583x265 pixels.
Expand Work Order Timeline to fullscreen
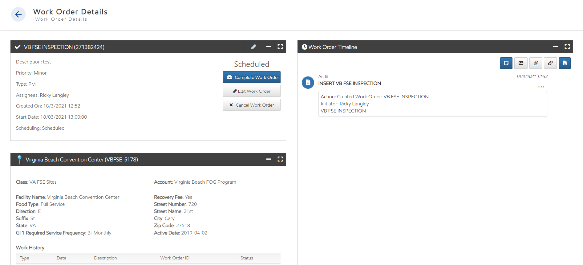pos(567,47)
